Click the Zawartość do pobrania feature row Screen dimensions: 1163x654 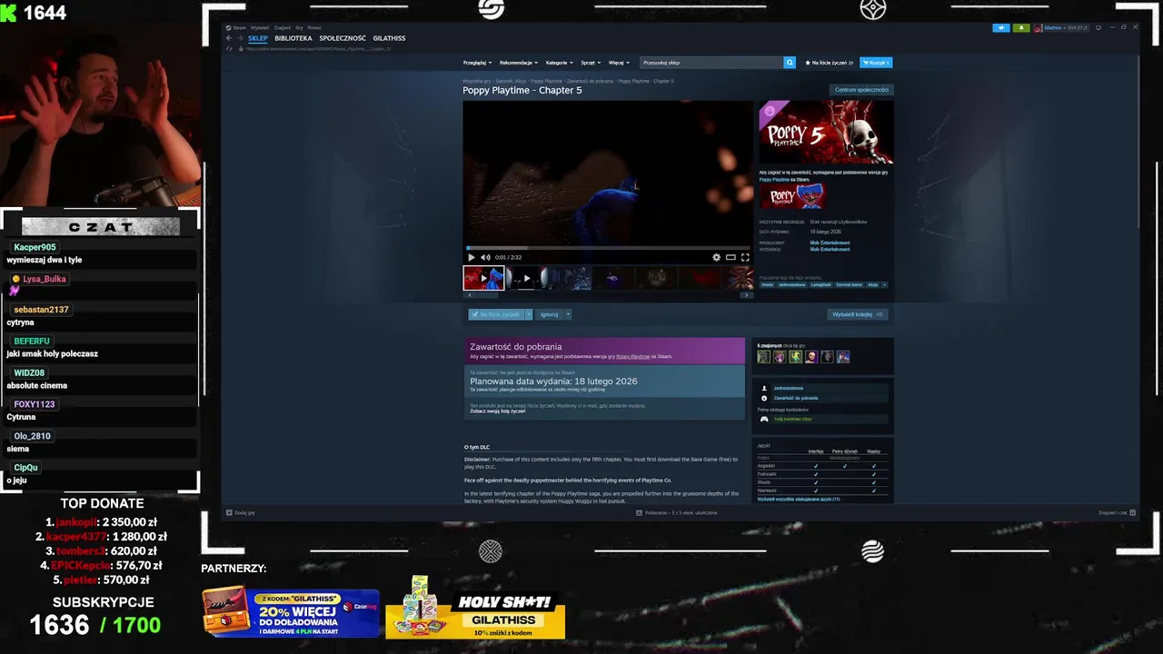pyautogui.click(x=823, y=398)
